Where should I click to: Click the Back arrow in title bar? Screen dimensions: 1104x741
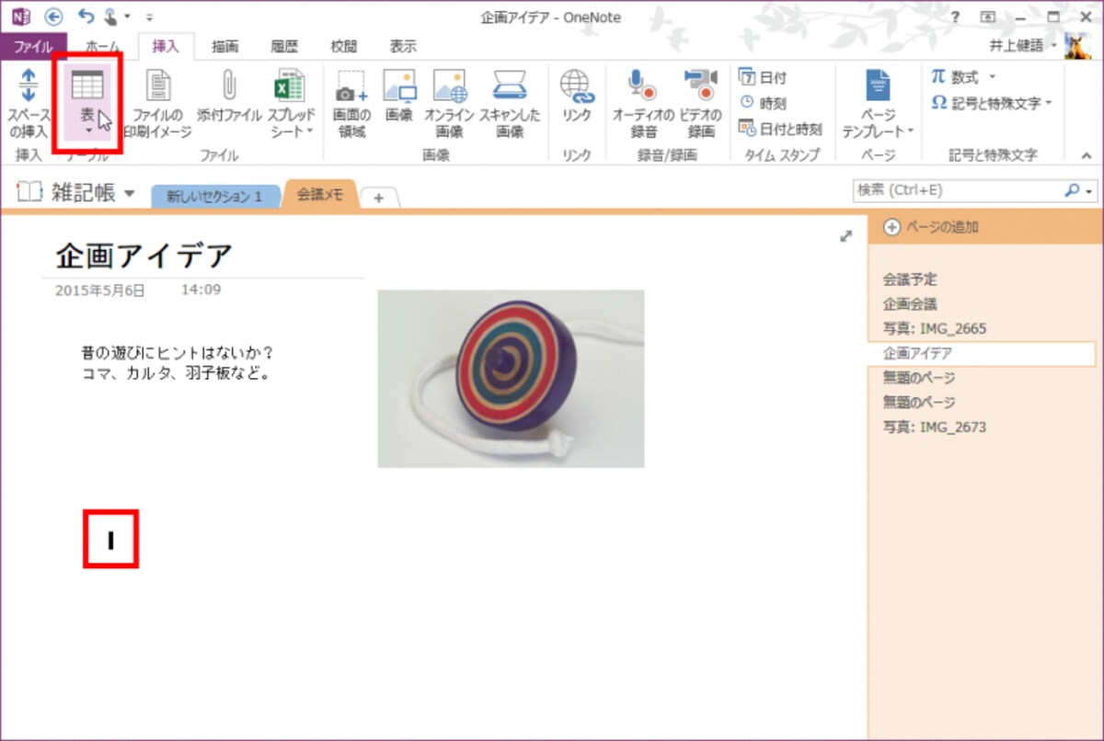[53, 17]
